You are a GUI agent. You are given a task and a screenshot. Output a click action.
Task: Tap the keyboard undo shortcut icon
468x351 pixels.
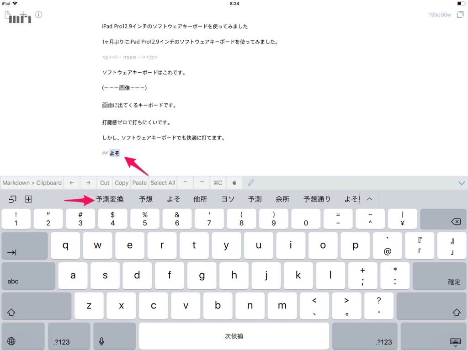[x=12, y=199]
